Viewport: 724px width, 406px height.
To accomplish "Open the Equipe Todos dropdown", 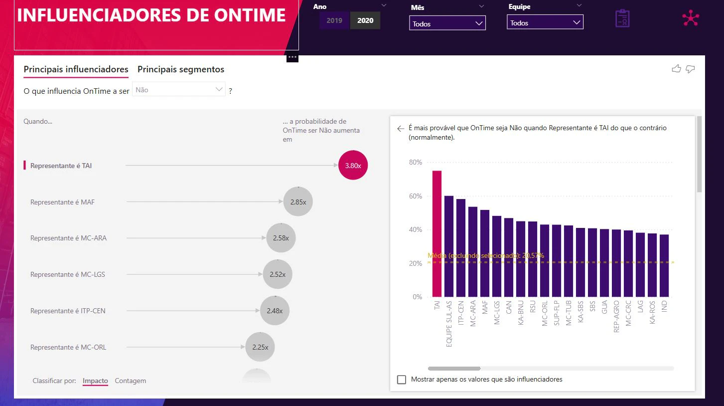I will point(545,22).
